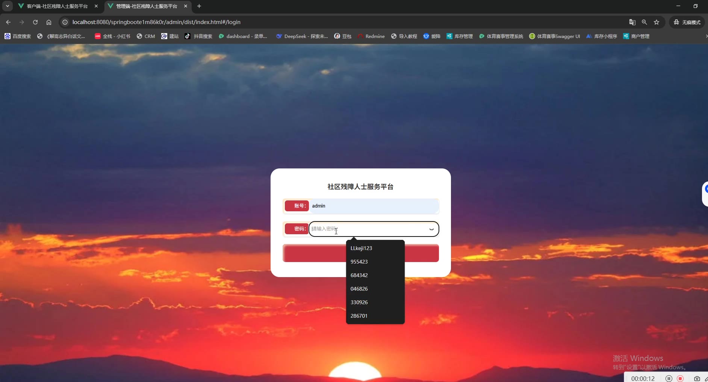This screenshot has width=708, height=382.
Task: Open the 全栈 - 小红书 bookmark
Action: click(112, 36)
